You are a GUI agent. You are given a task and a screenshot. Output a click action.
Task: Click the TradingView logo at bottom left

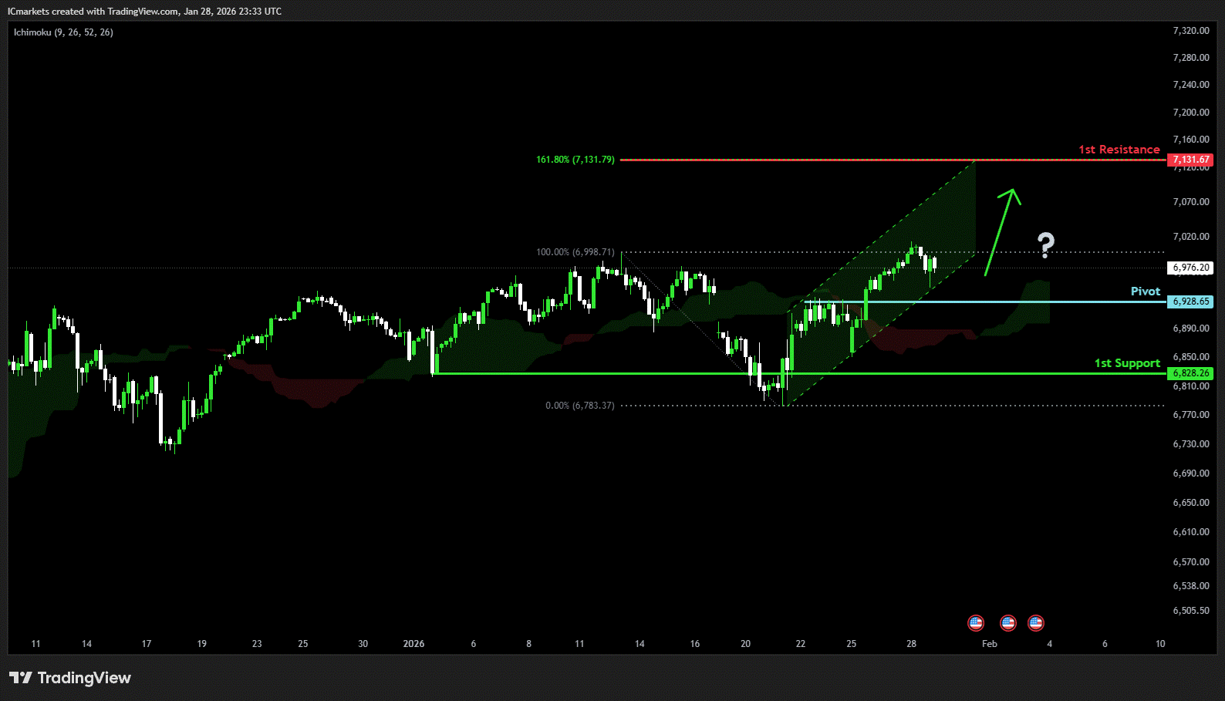tap(70, 678)
